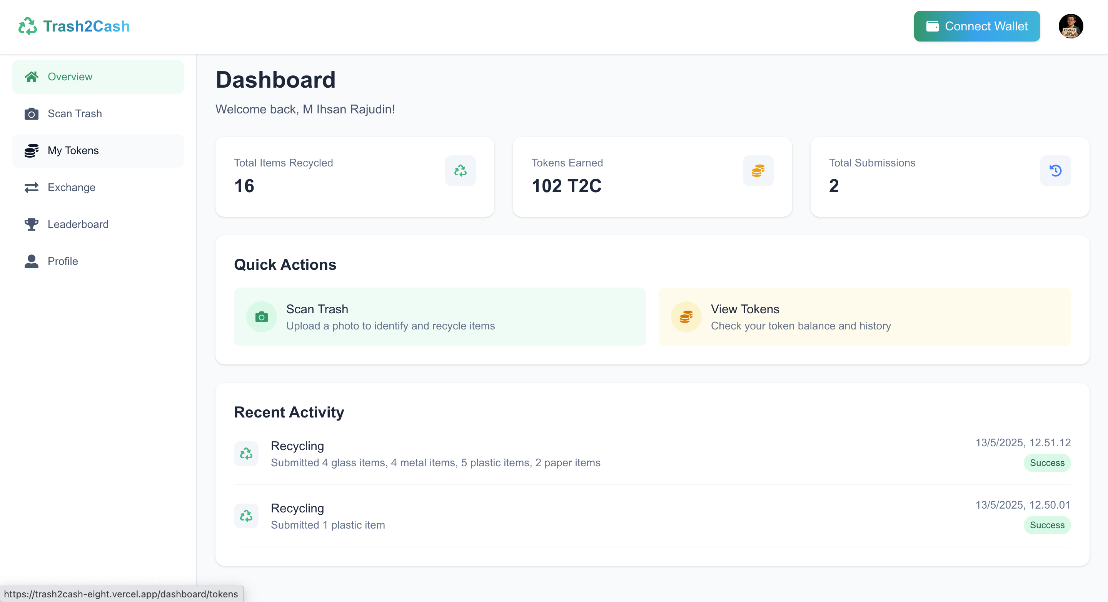Image resolution: width=1108 pixels, height=602 pixels.
Task: Click the Trash2Cash recycle logo icon
Action: 28,26
